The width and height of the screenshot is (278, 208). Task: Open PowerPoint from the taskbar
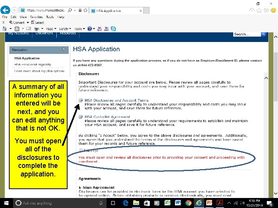coord(209,203)
